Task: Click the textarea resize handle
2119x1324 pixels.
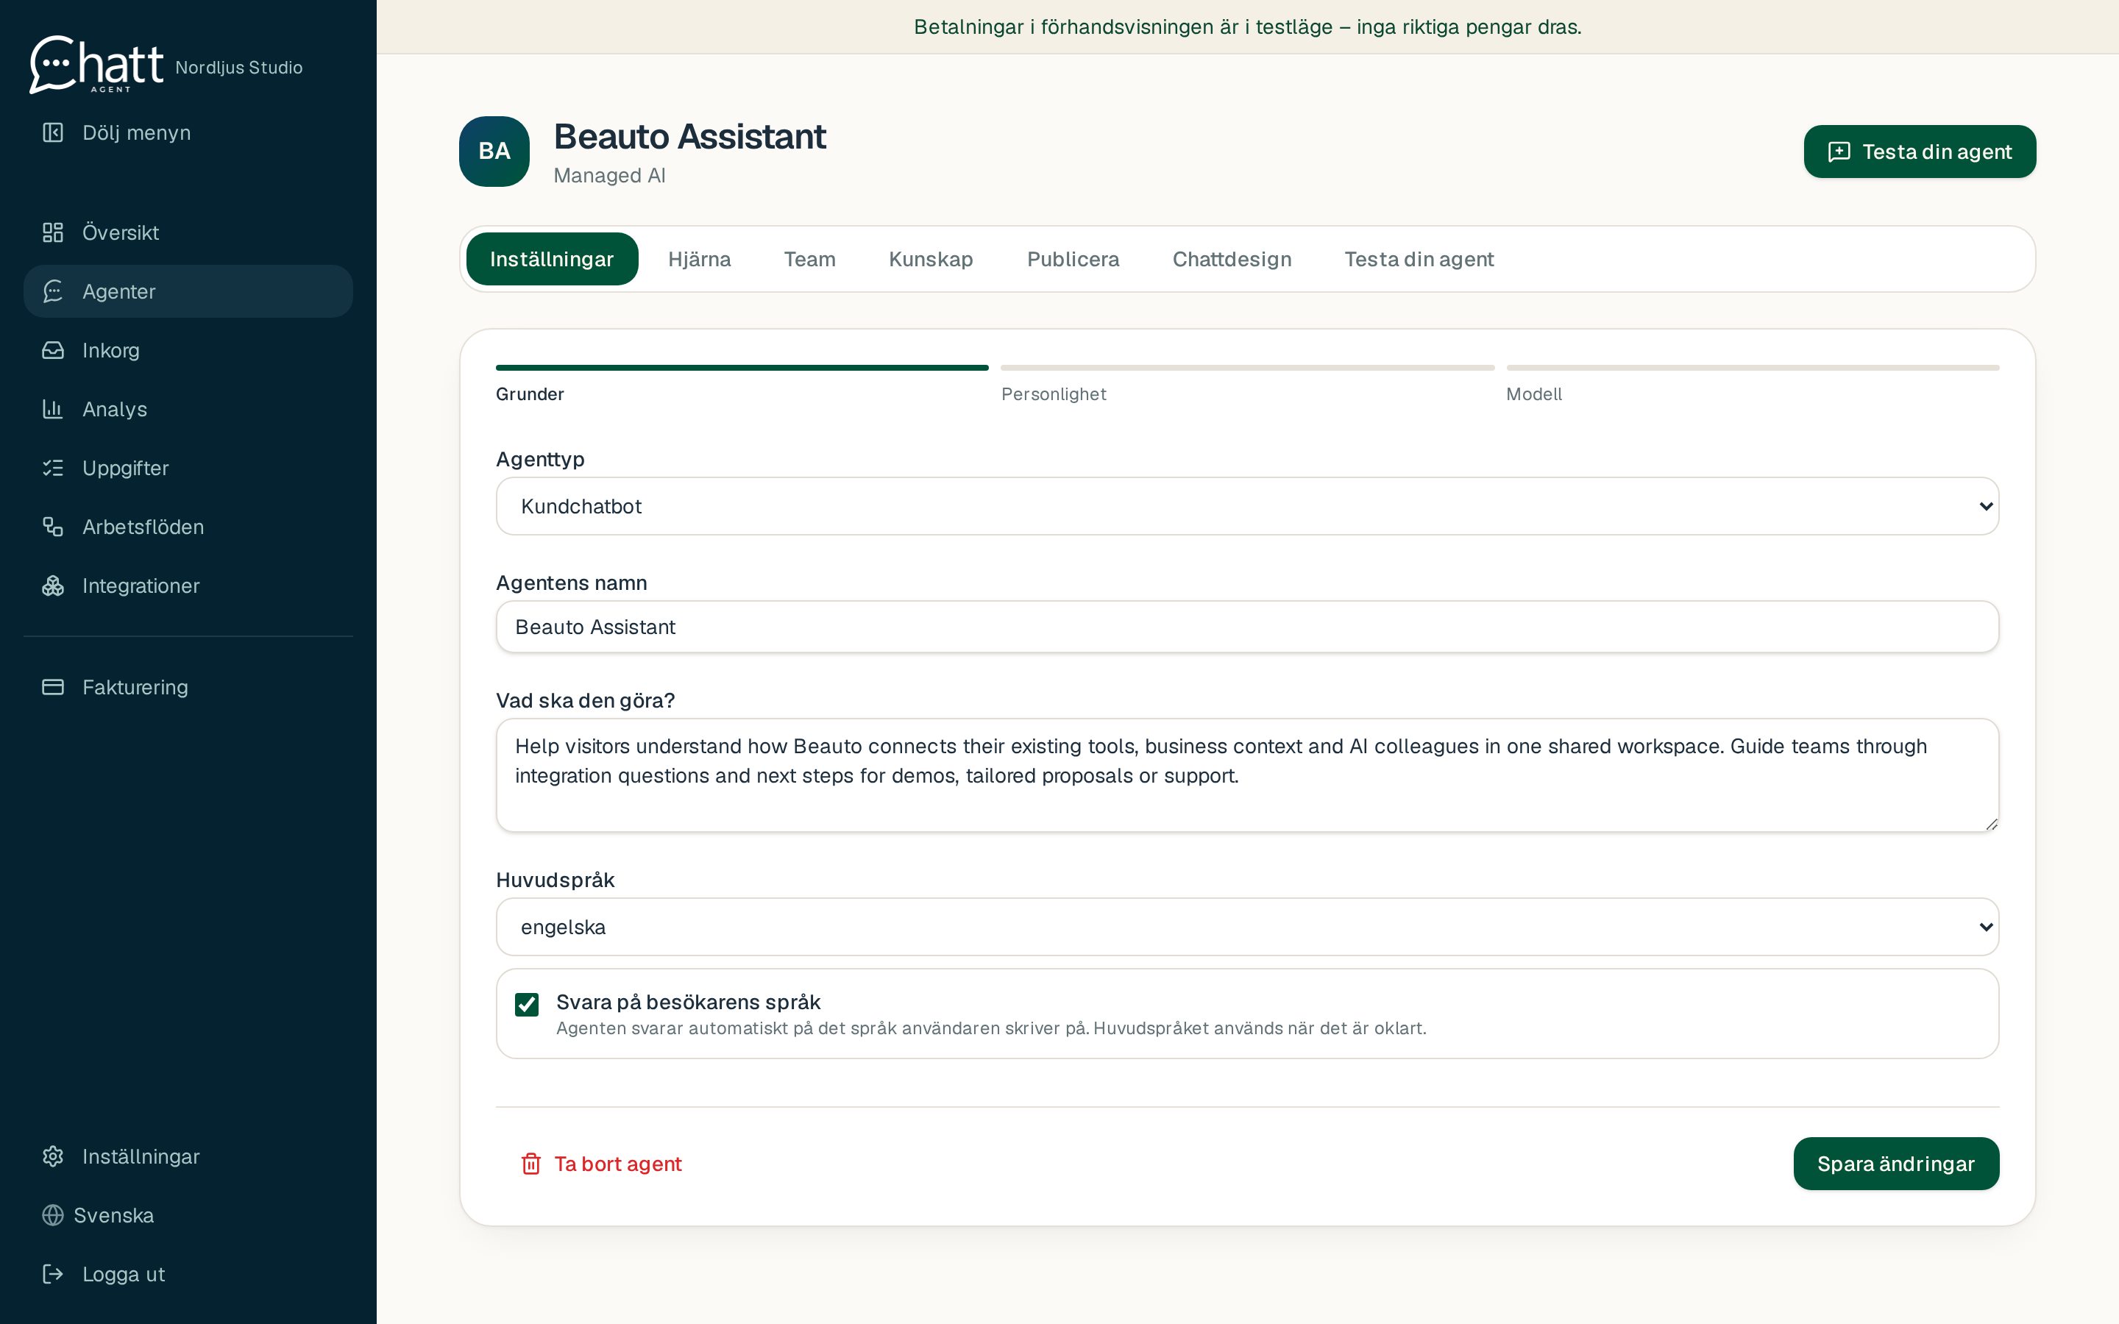Action: [x=1991, y=824]
